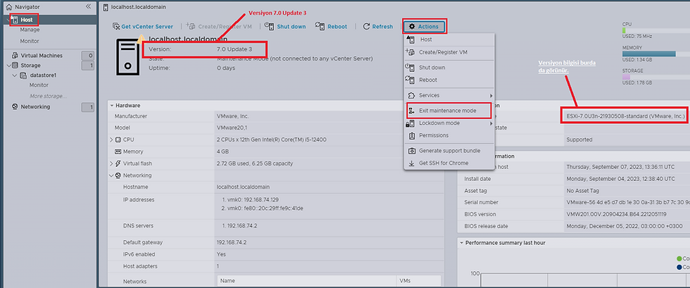Click the Shut down icon in Actions menu
This screenshot has width=690, height=288.
[x=411, y=68]
